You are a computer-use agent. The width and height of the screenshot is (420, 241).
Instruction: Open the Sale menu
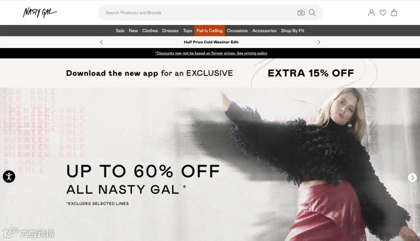coord(120,30)
